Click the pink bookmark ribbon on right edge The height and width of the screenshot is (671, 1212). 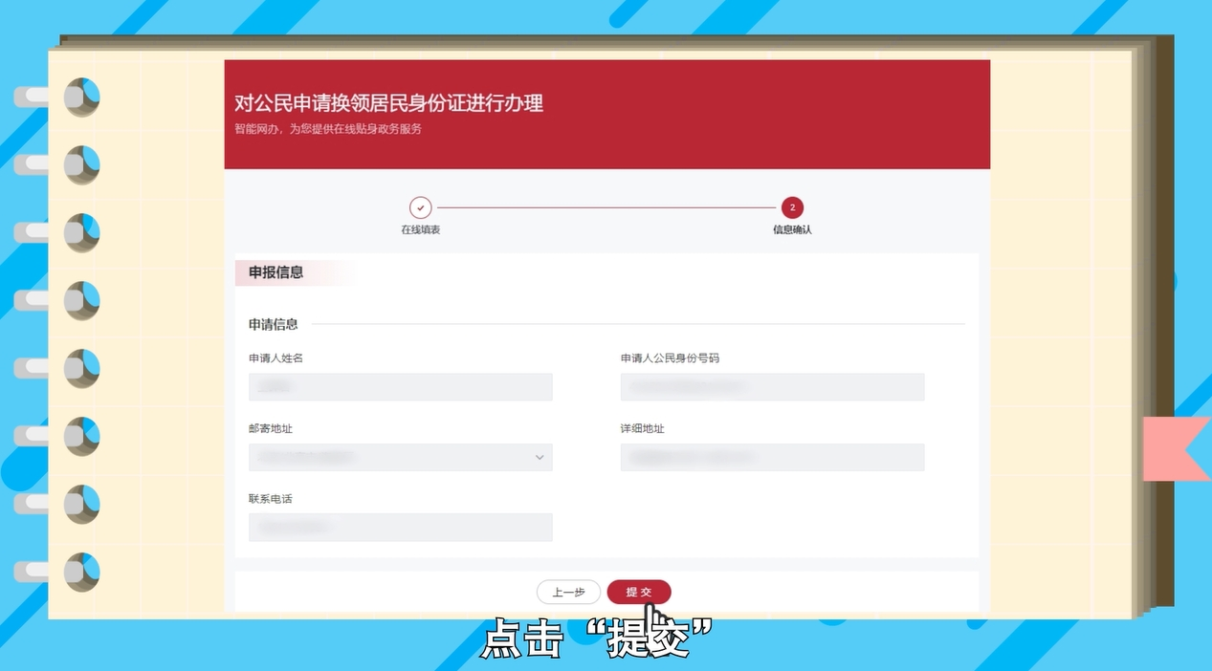[1176, 448]
